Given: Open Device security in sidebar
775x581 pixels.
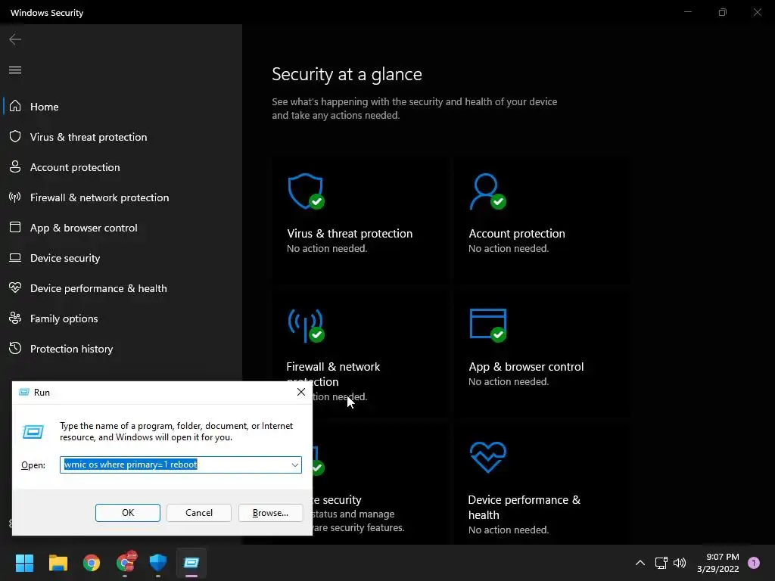Looking at the screenshot, I should (x=121, y=258).
